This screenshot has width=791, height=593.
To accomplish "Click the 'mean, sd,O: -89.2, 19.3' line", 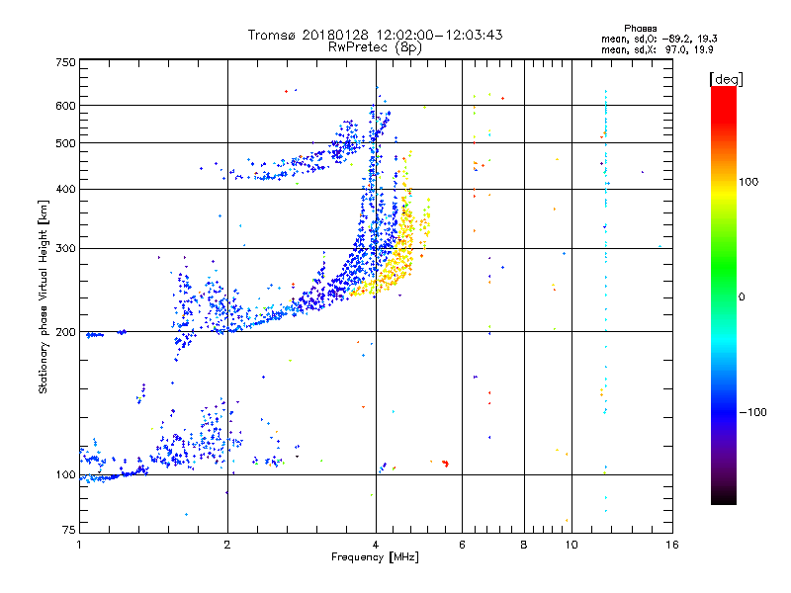I will [x=659, y=39].
